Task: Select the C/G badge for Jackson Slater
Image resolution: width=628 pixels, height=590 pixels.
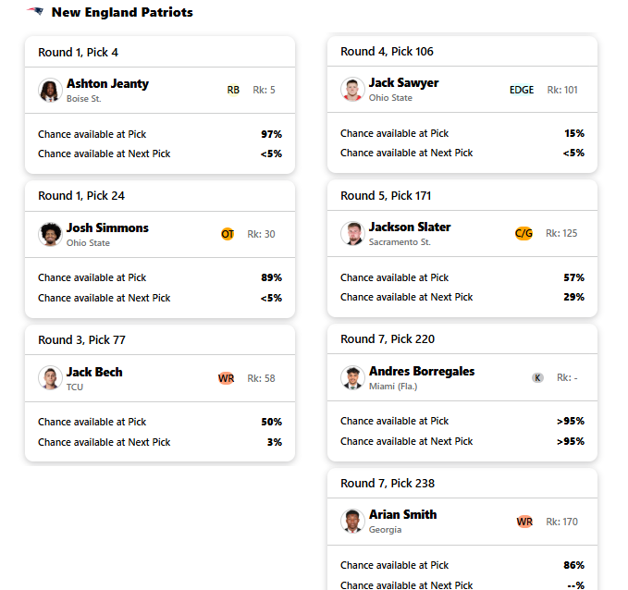Action: [x=523, y=233]
